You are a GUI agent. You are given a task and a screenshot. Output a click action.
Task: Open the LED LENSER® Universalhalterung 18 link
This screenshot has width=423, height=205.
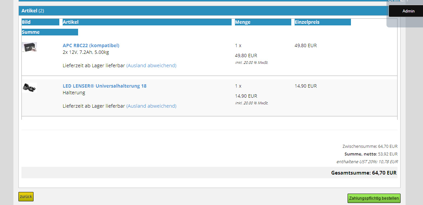pyautogui.click(x=104, y=86)
